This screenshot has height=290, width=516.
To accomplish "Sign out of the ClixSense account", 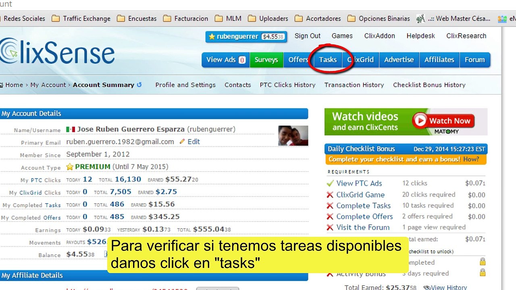I will click(308, 36).
